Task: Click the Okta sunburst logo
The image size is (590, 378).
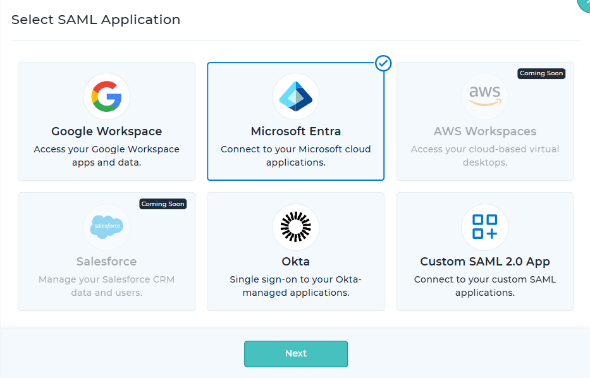Action: pos(295,227)
